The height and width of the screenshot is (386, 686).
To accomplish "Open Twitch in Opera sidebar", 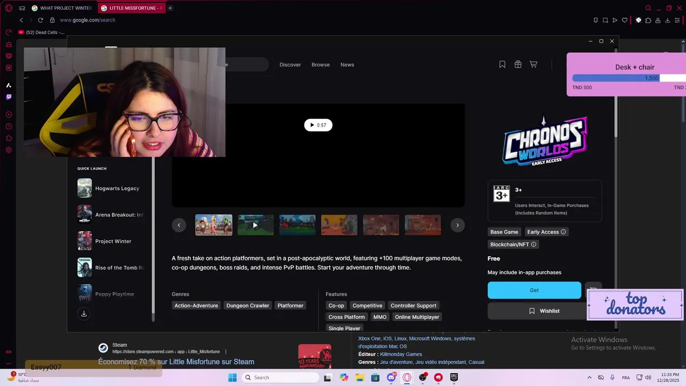I will coord(9,97).
